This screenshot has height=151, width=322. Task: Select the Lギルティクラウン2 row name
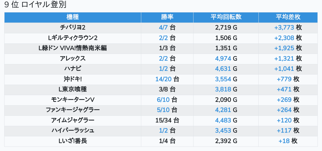tap(73, 38)
